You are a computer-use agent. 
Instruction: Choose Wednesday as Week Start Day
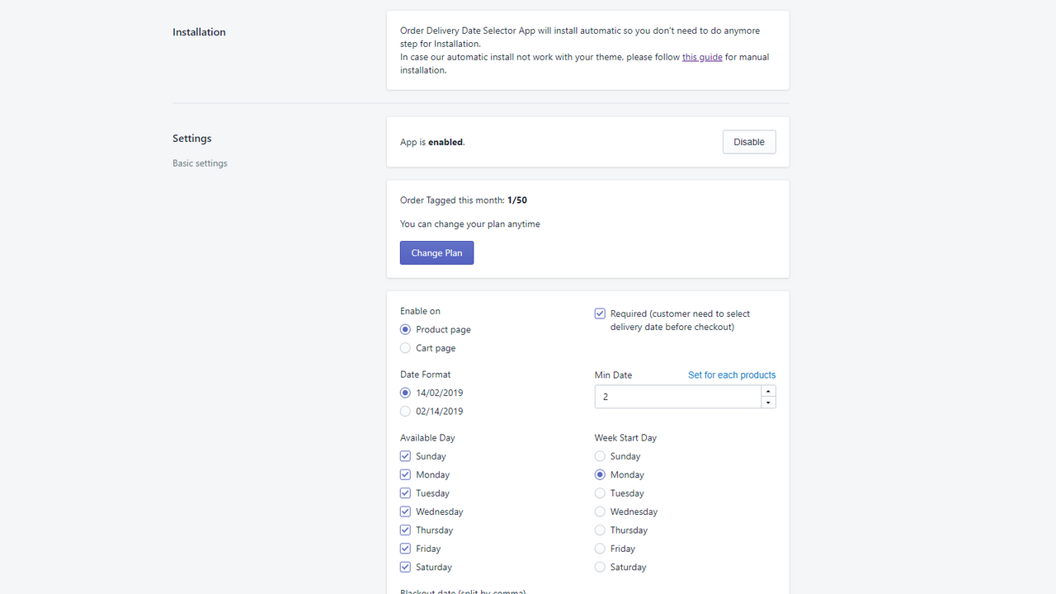599,511
